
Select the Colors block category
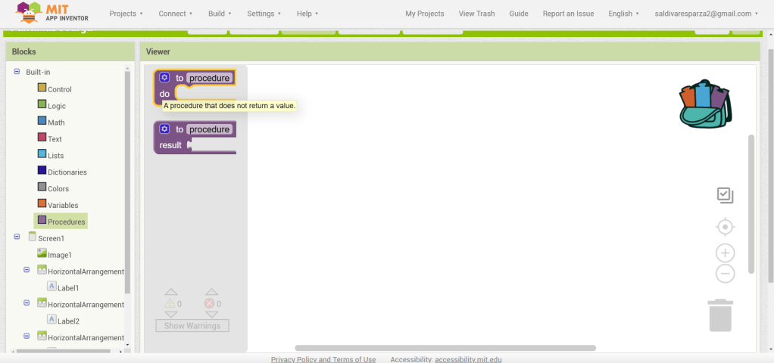[58, 189]
